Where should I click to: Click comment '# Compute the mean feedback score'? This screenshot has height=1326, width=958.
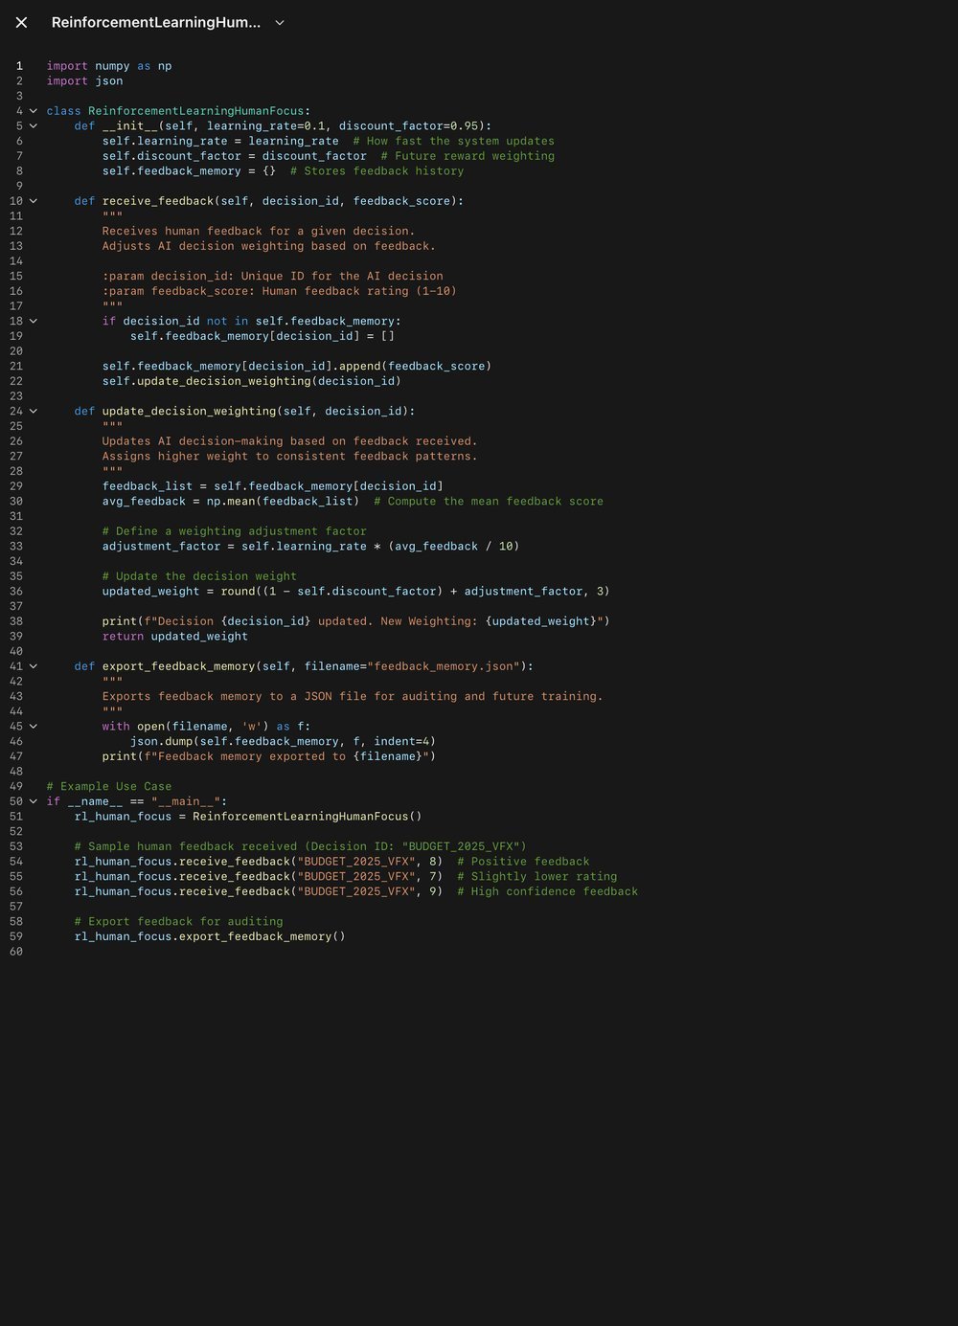(x=489, y=502)
